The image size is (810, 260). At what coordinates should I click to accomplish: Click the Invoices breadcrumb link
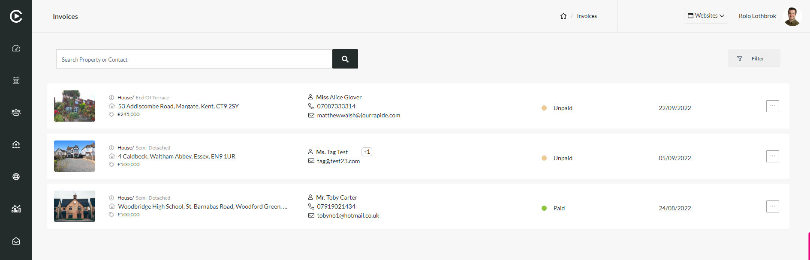coord(587,16)
